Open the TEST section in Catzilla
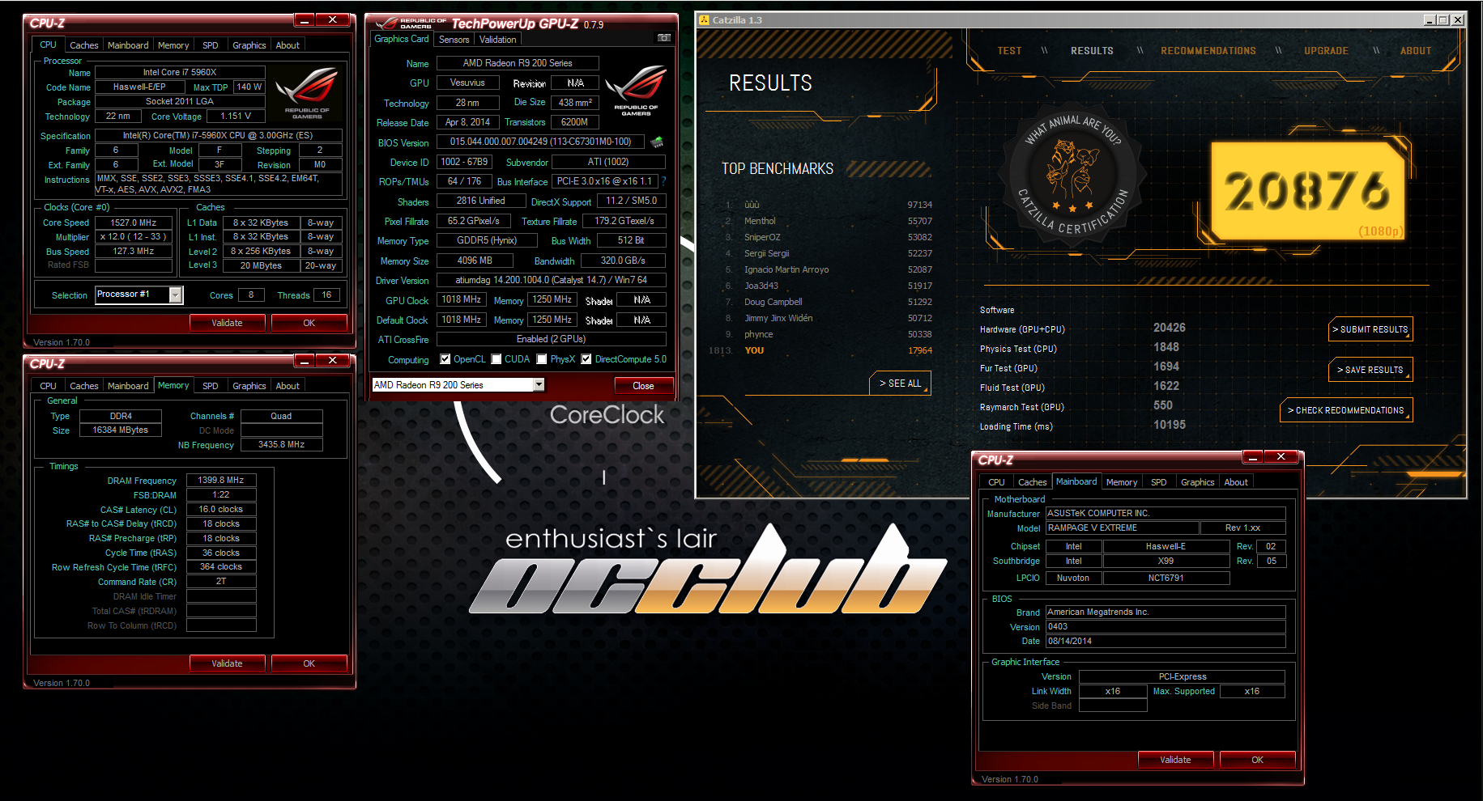The height and width of the screenshot is (801, 1483). [x=1009, y=51]
